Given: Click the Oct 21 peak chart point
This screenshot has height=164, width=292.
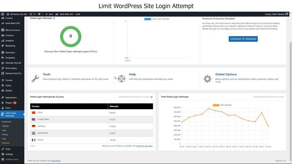Looking at the screenshot, I should [x=261, y=113].
